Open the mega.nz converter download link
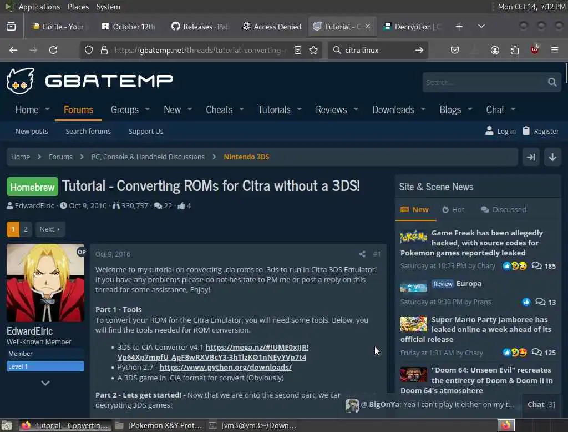 (213, 352)
